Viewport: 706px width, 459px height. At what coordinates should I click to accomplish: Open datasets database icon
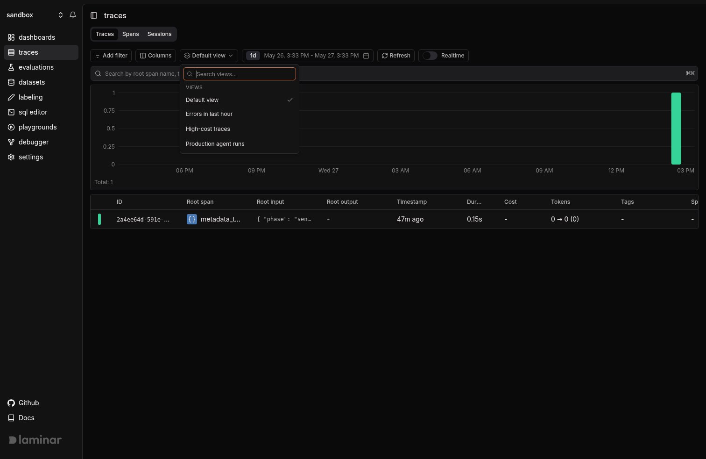point(11,82)
